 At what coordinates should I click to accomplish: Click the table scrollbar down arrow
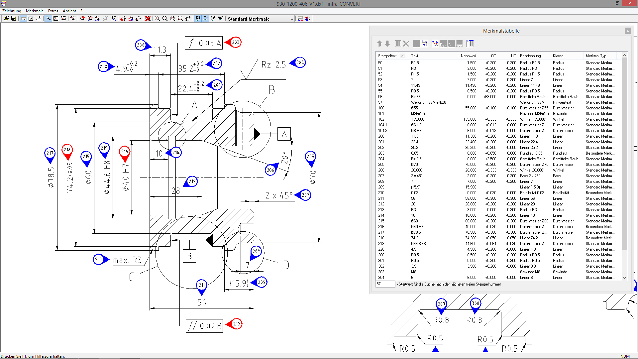tap(624, 278)
